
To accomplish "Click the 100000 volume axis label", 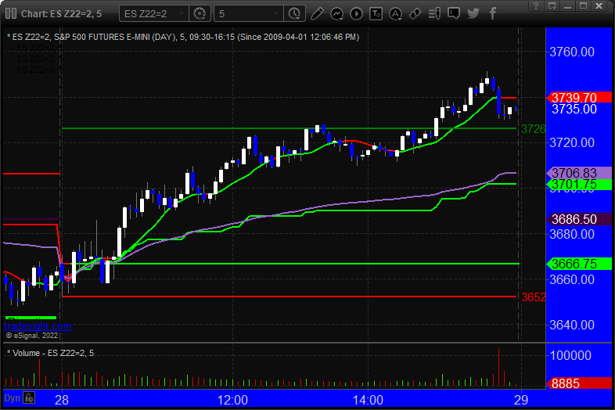I will click(x=570, y=355).
